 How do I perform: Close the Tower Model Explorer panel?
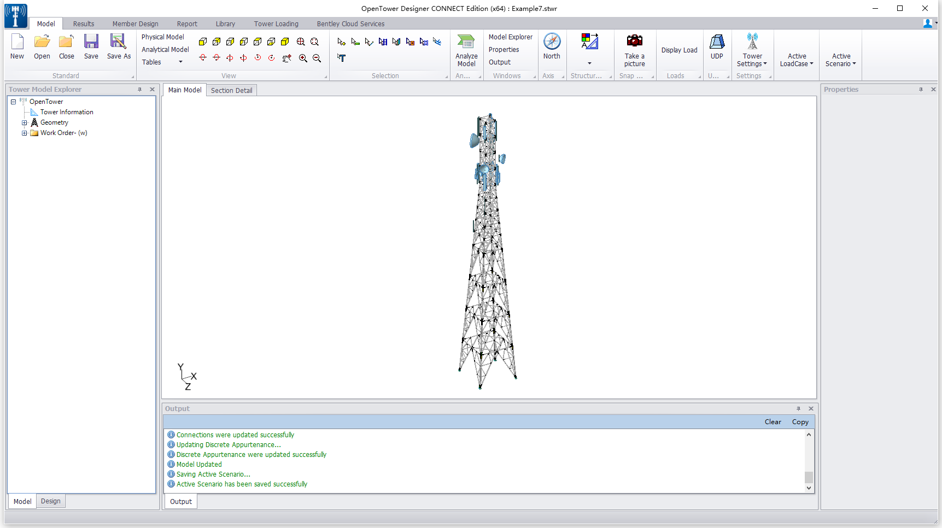click(152, 89)
